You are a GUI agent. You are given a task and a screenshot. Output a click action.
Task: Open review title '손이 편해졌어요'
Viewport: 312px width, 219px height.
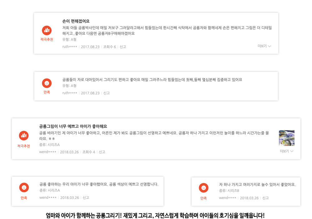click(76, 21)
